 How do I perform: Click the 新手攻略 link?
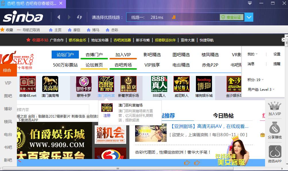tap(143, 40)
